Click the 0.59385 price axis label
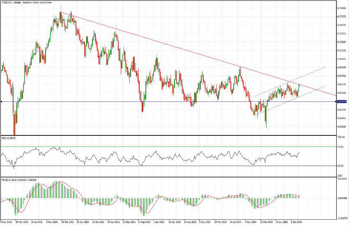 pos(342,126)
